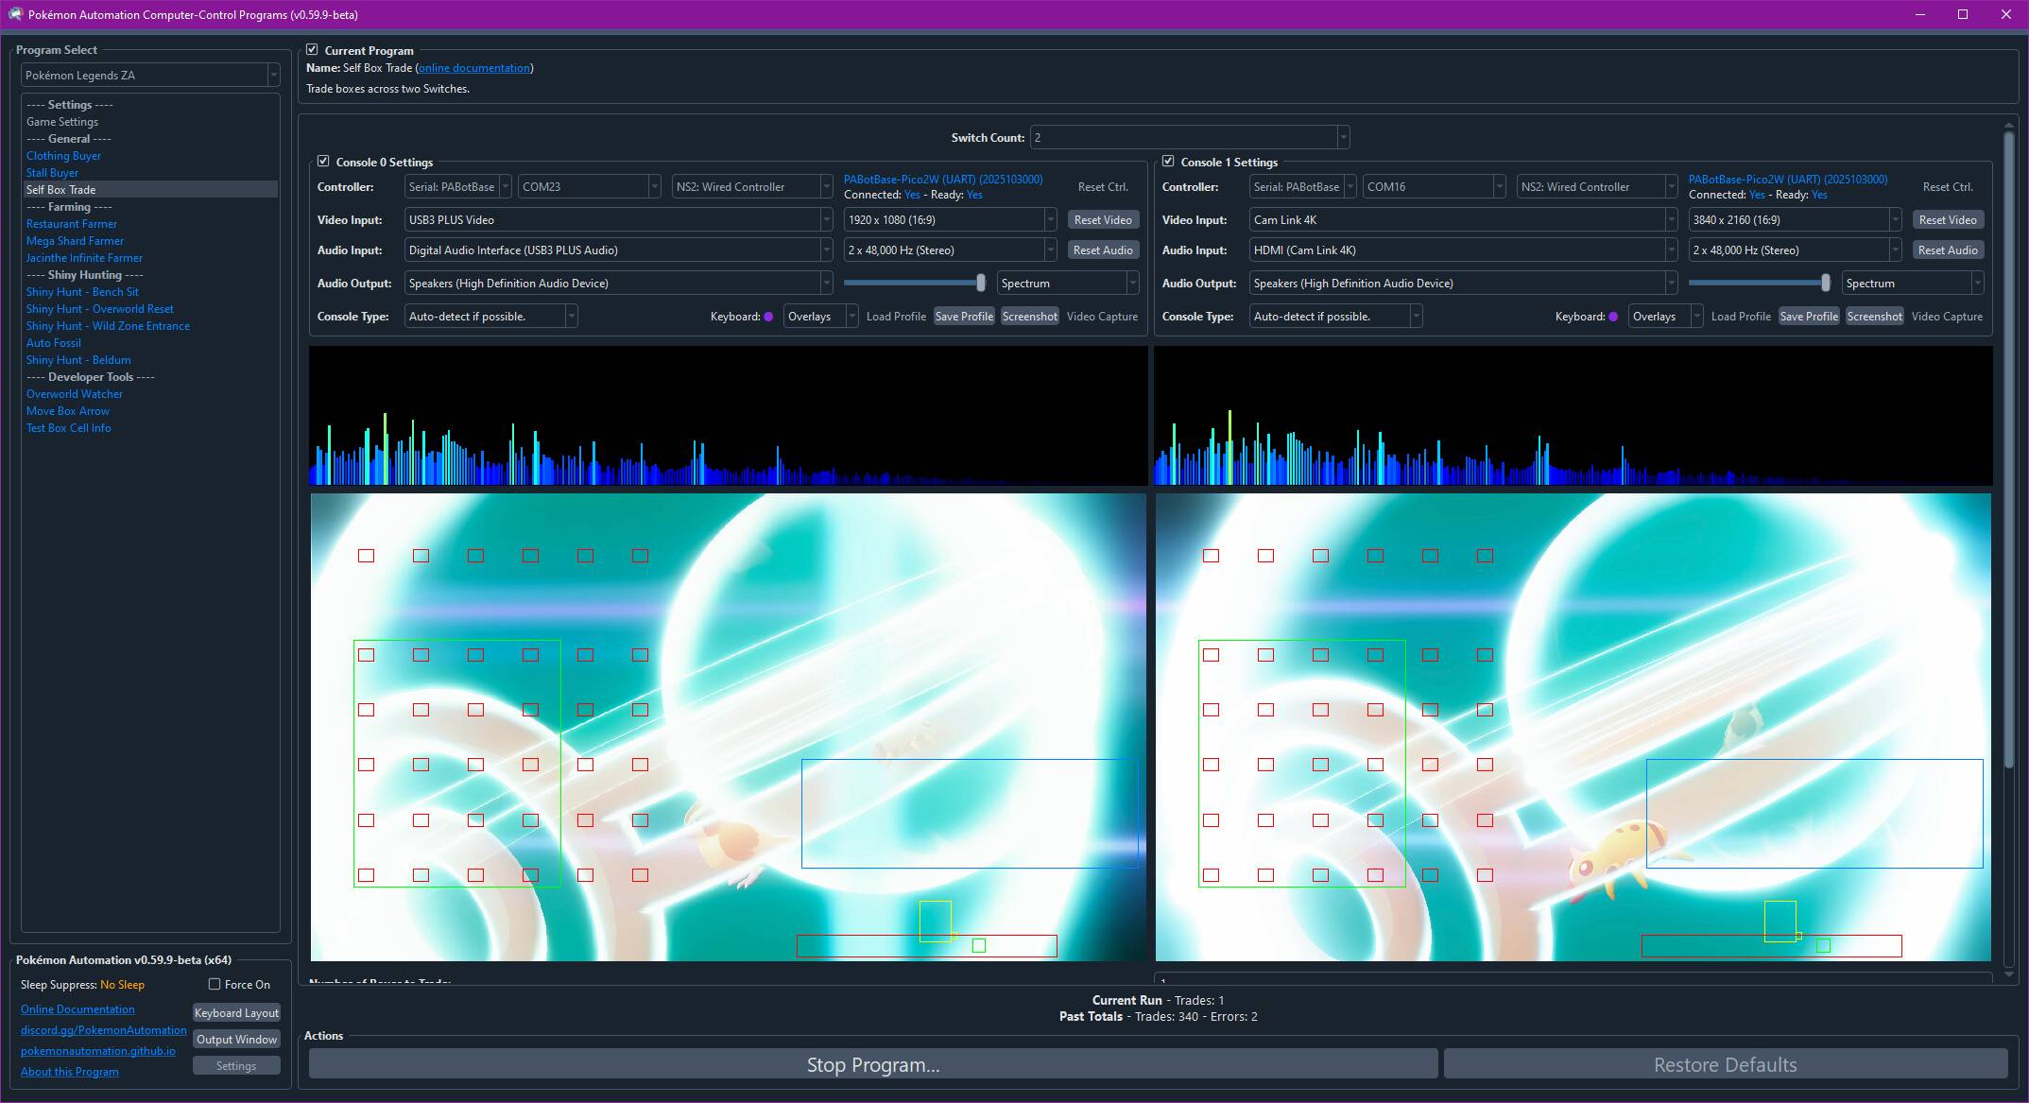Adjust Console 0 audio volume slider
The width and height of the screenshot is (2029, 1103).
pos(980,284)
